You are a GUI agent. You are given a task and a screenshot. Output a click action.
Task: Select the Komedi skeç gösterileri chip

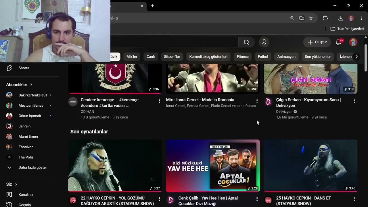coord(208,57)
